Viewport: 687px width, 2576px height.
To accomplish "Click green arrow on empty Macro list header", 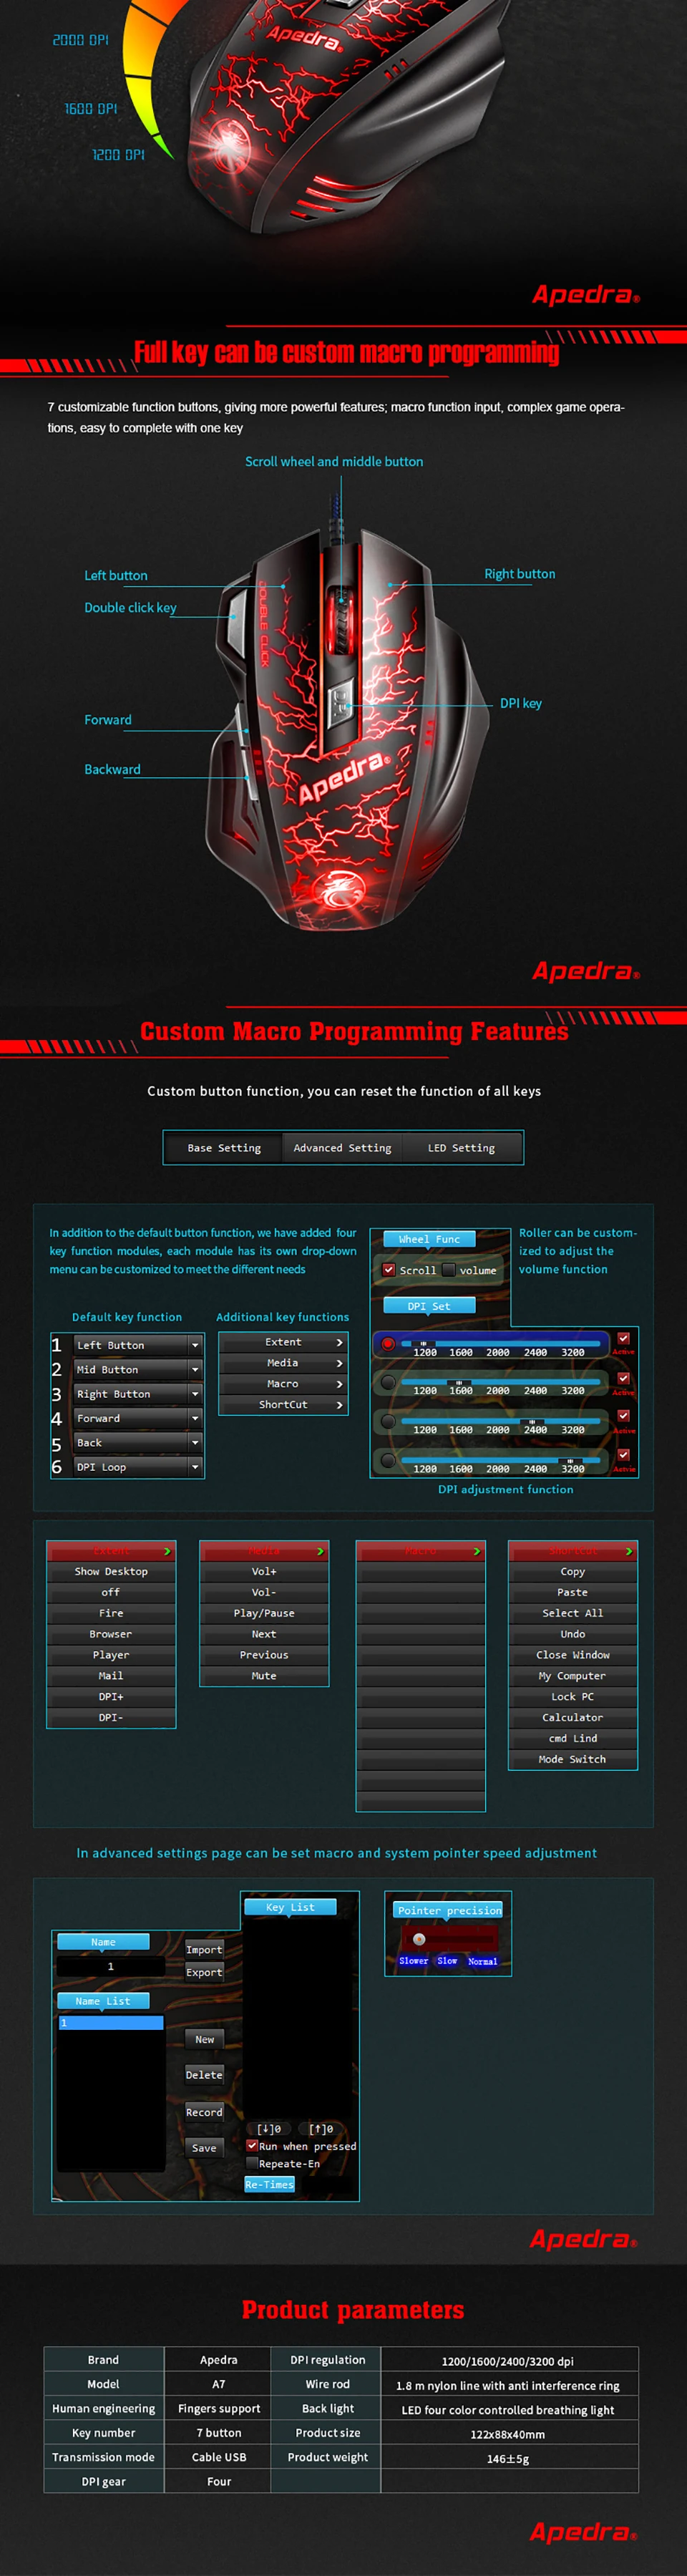I will point(477,1551).
